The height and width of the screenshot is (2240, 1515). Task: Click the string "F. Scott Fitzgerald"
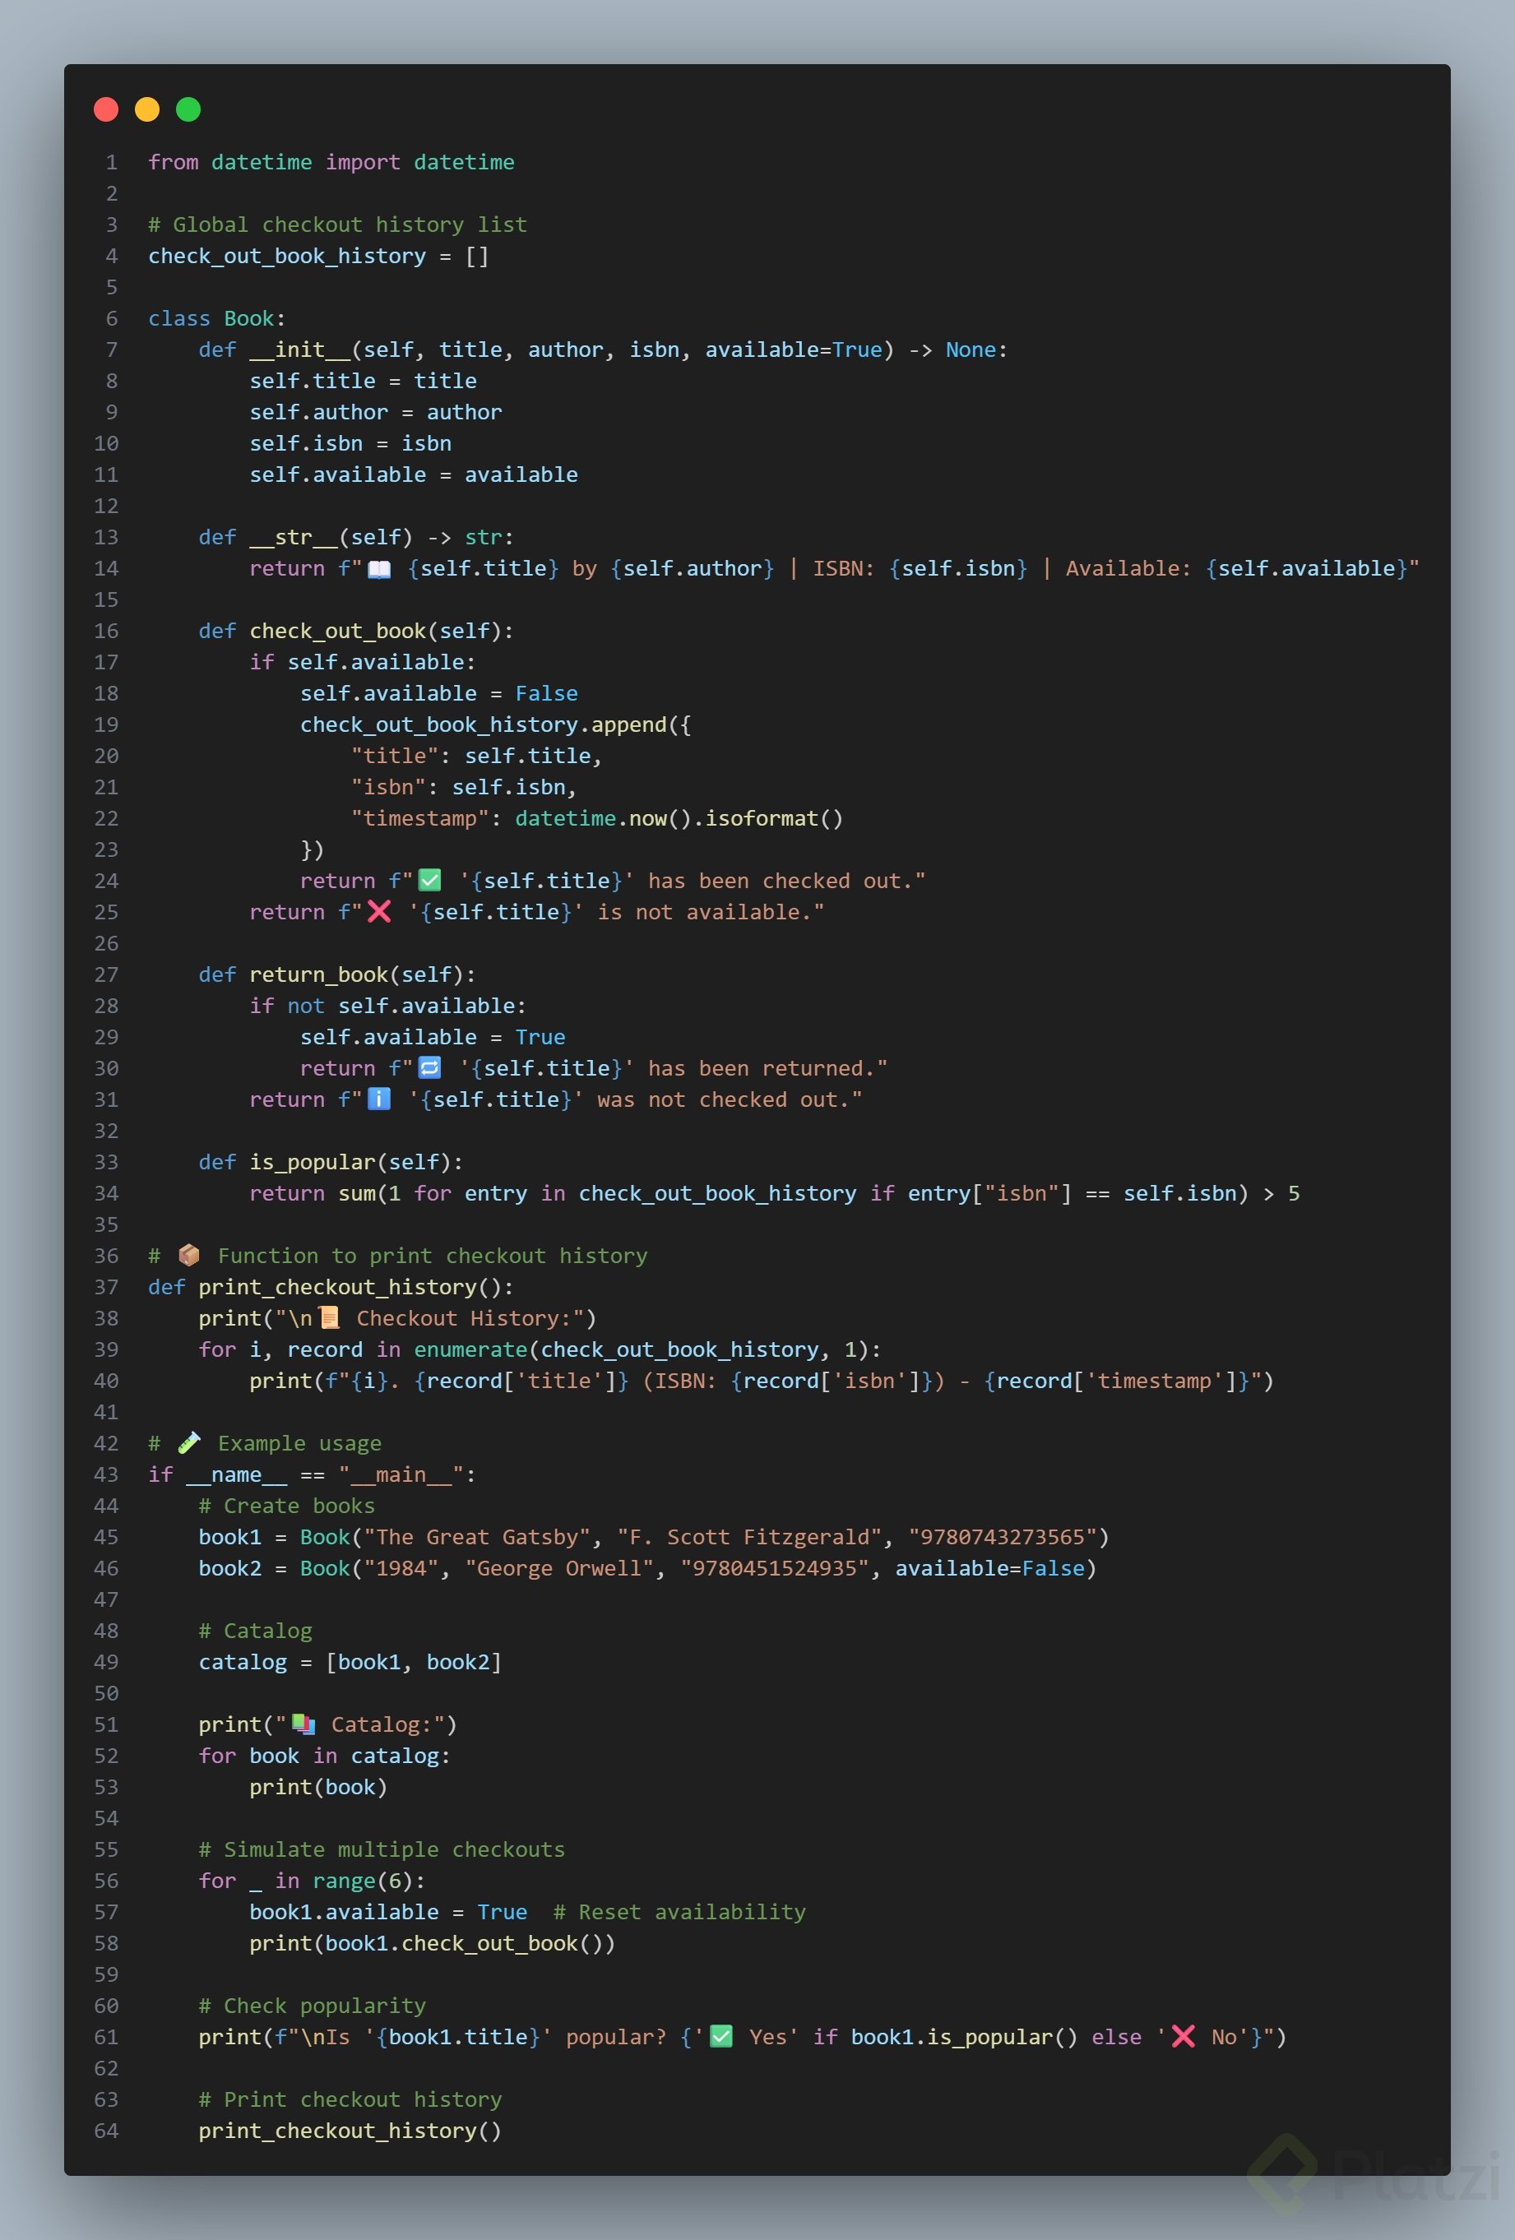click(750, 1536)
